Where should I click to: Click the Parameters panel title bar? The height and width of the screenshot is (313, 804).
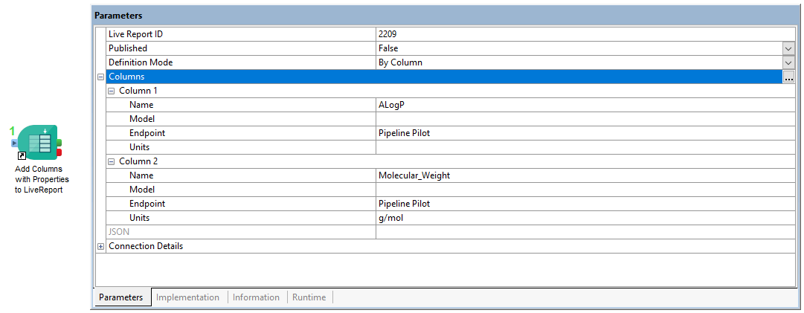[445, 16]
